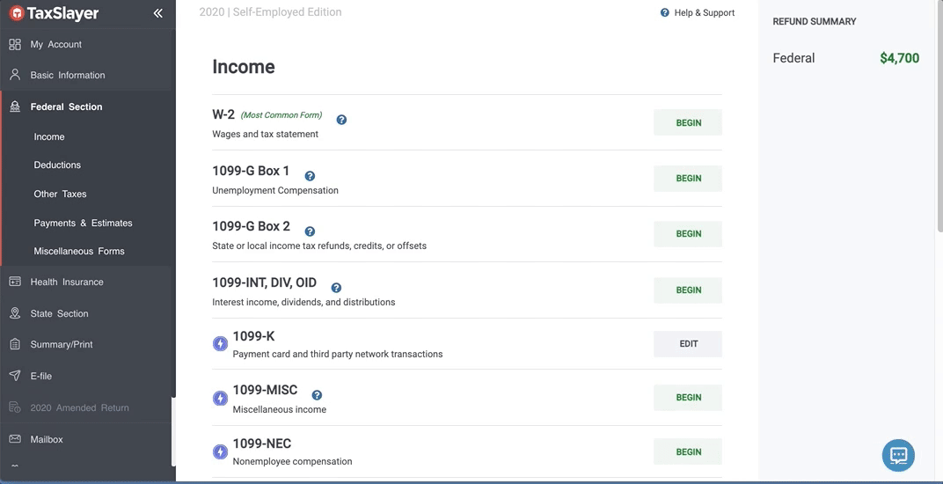Open Help & Support link
943x484 pixels.
(x=698, y=12)
